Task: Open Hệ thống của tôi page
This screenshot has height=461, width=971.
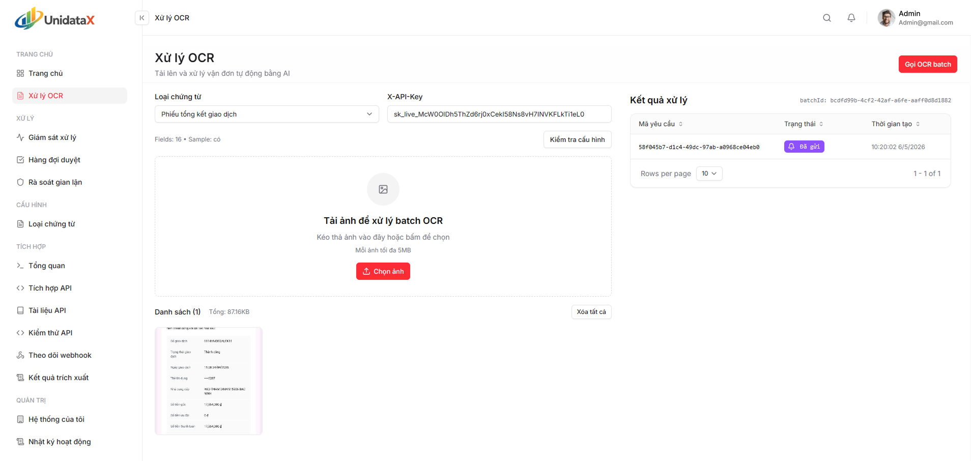Action: (x=70, y=419)
